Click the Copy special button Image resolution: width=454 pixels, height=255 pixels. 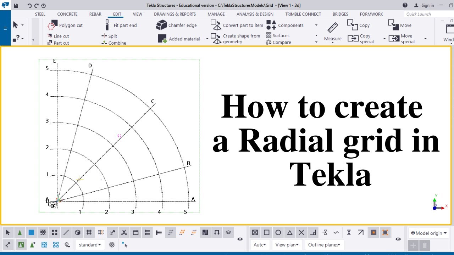361,39
